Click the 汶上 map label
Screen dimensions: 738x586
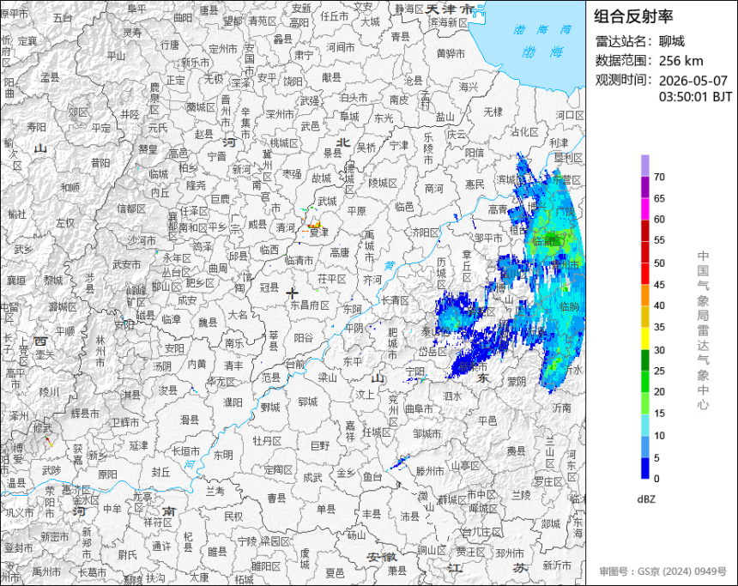365,395
